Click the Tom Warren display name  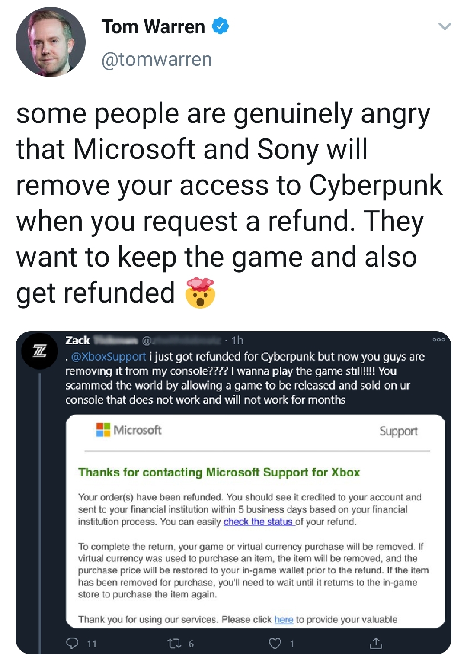pyautogui.click(x=153, y=27)
